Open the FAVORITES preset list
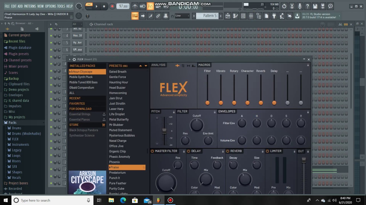366x205 pixels. pyautogui.click(x=87, y=104)
